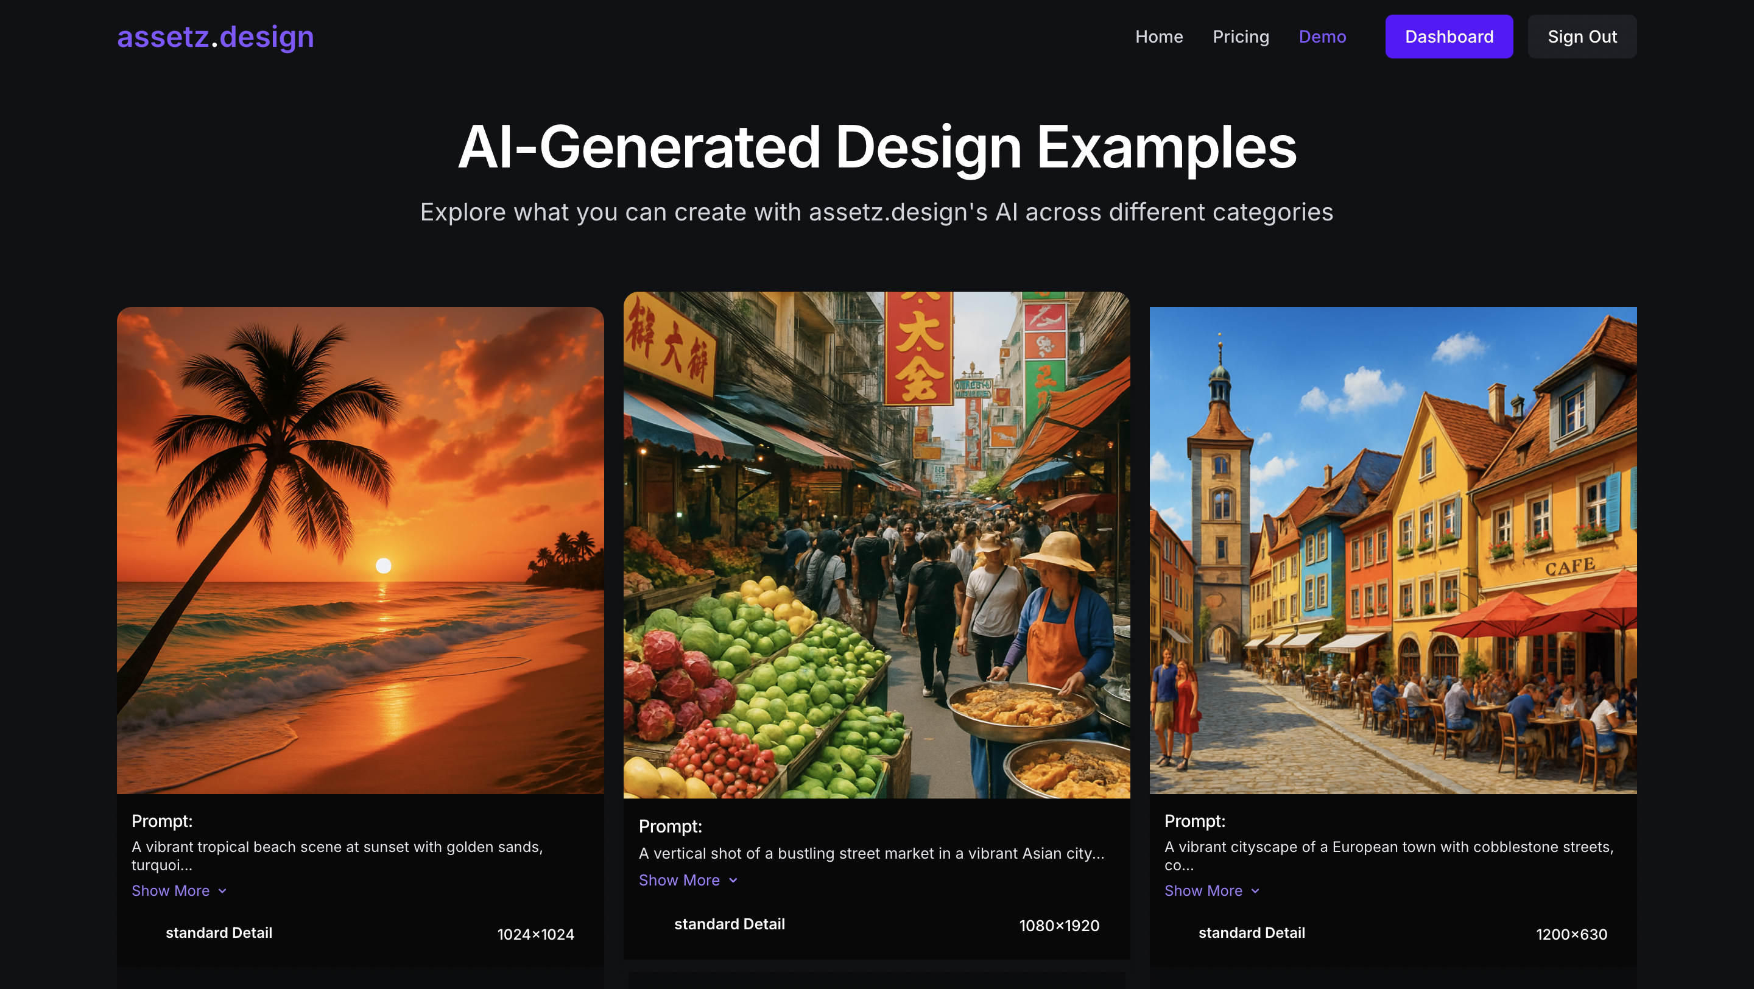Image resolution: width=1754 pixels, height=989 pixels.
Task: Expand Show More under European town prompt
Action: pos(1203,890)
